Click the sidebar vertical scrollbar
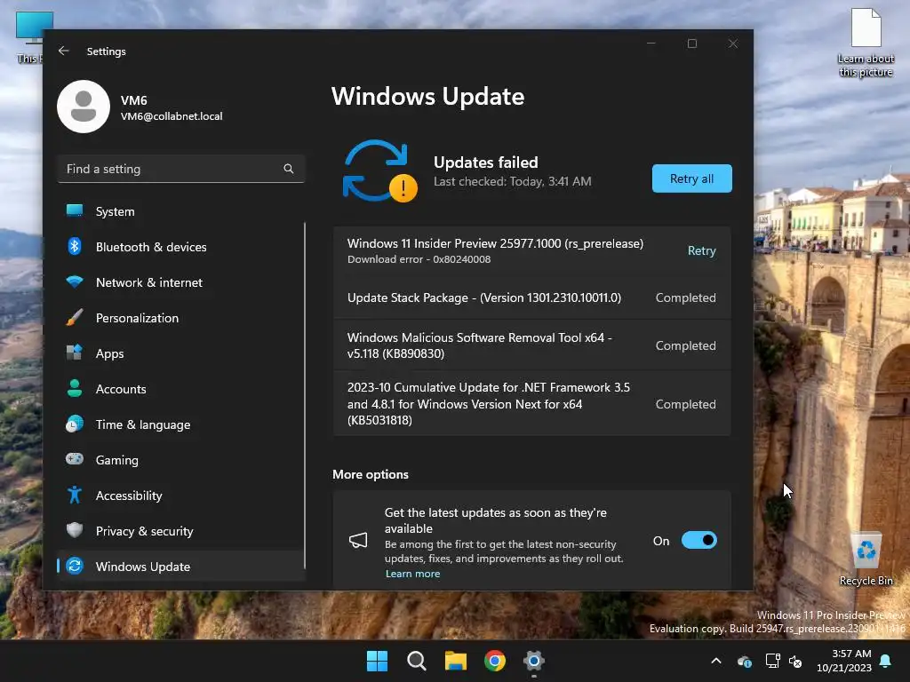The image size is (910, 682). tap(304, 395)
